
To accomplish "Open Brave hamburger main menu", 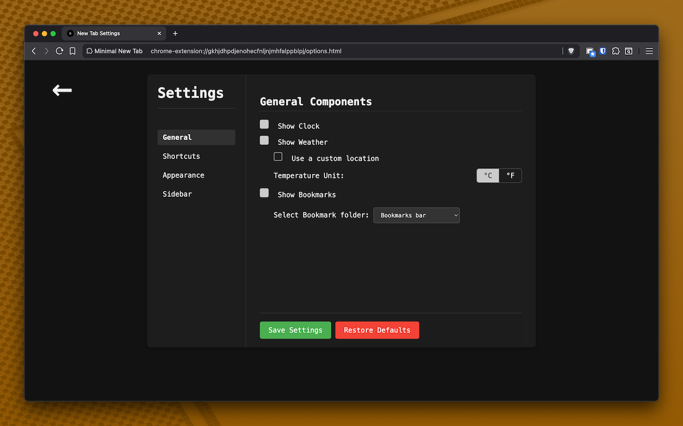I will coord(649,51).
